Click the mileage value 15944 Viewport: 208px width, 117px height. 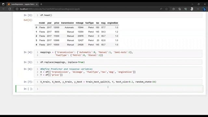click(81, 27)
